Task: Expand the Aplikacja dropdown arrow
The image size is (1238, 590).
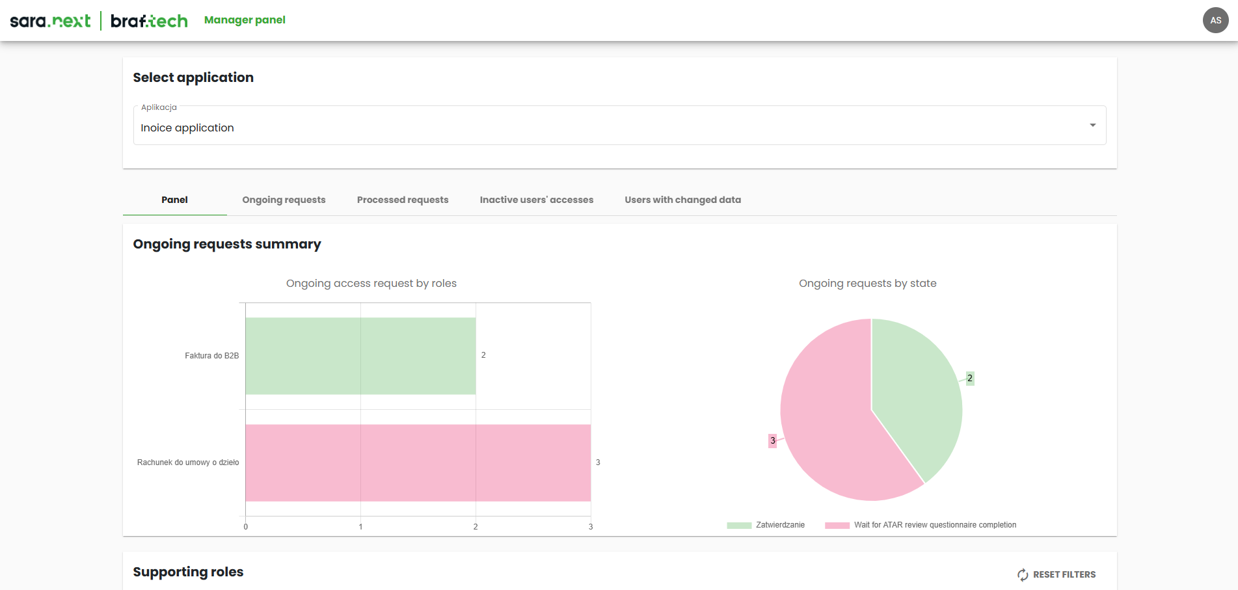Action: [x=1092, y=125]
